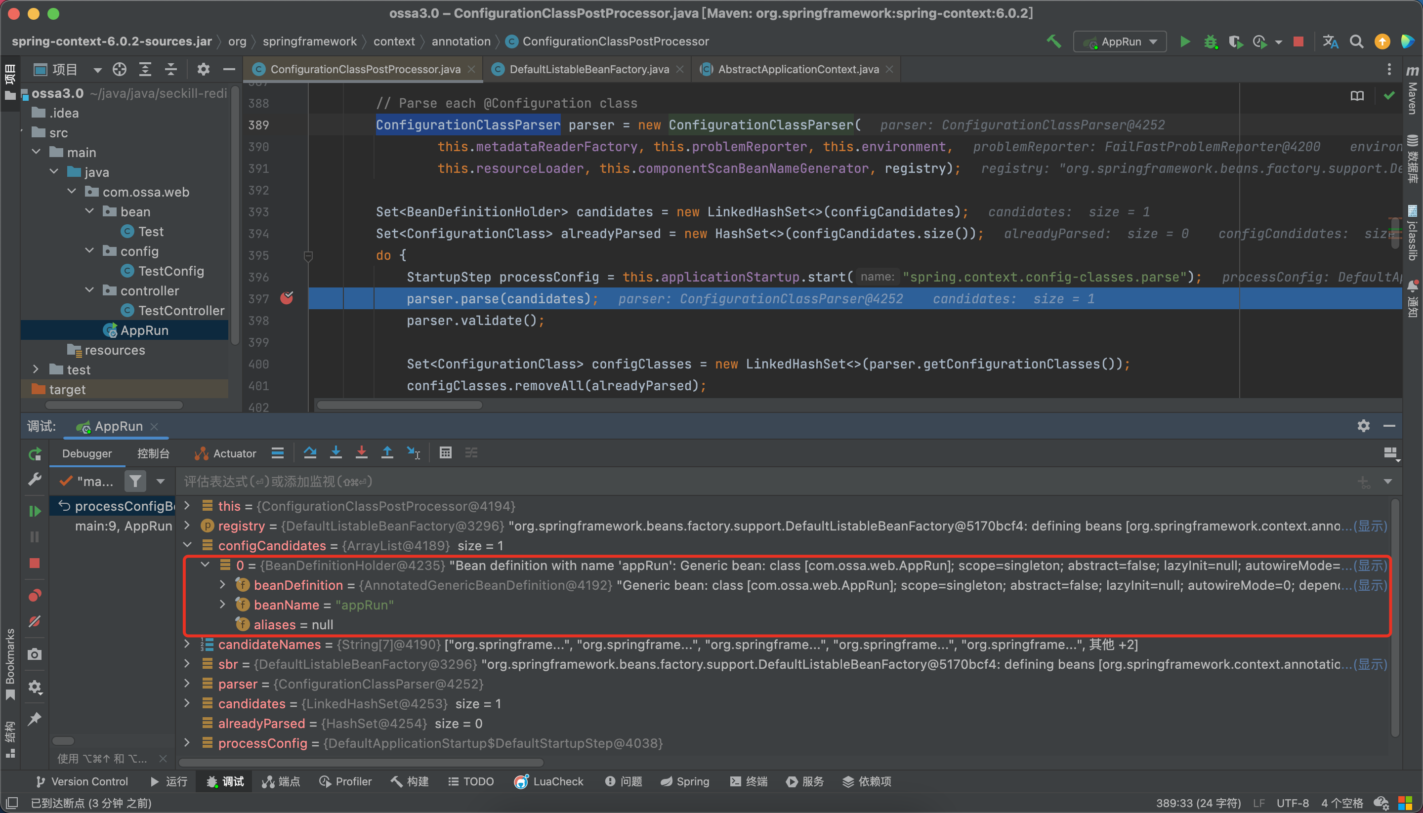Expand the candidateNames variable node
The height and width of the screenshot is (813, 1423).
188,644
